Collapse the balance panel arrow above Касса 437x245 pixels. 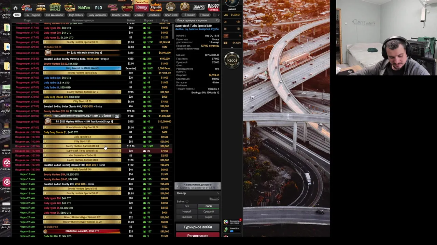[x=232, y=48]
